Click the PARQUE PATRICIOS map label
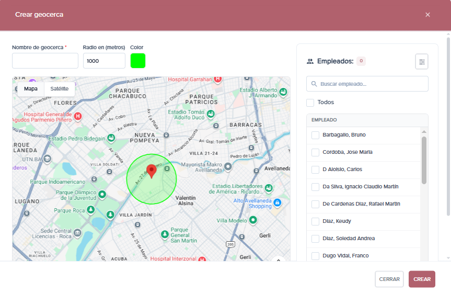The width and height of the screenshot is (451, 293). [x=201, y=99]
